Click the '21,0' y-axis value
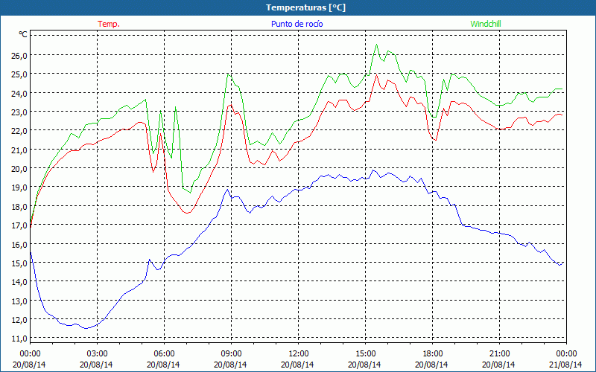Viewport: 596px width, 372px height. point(19,150)
